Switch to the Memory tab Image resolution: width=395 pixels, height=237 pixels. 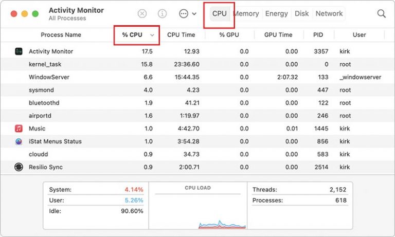click(x=246, y=14)
